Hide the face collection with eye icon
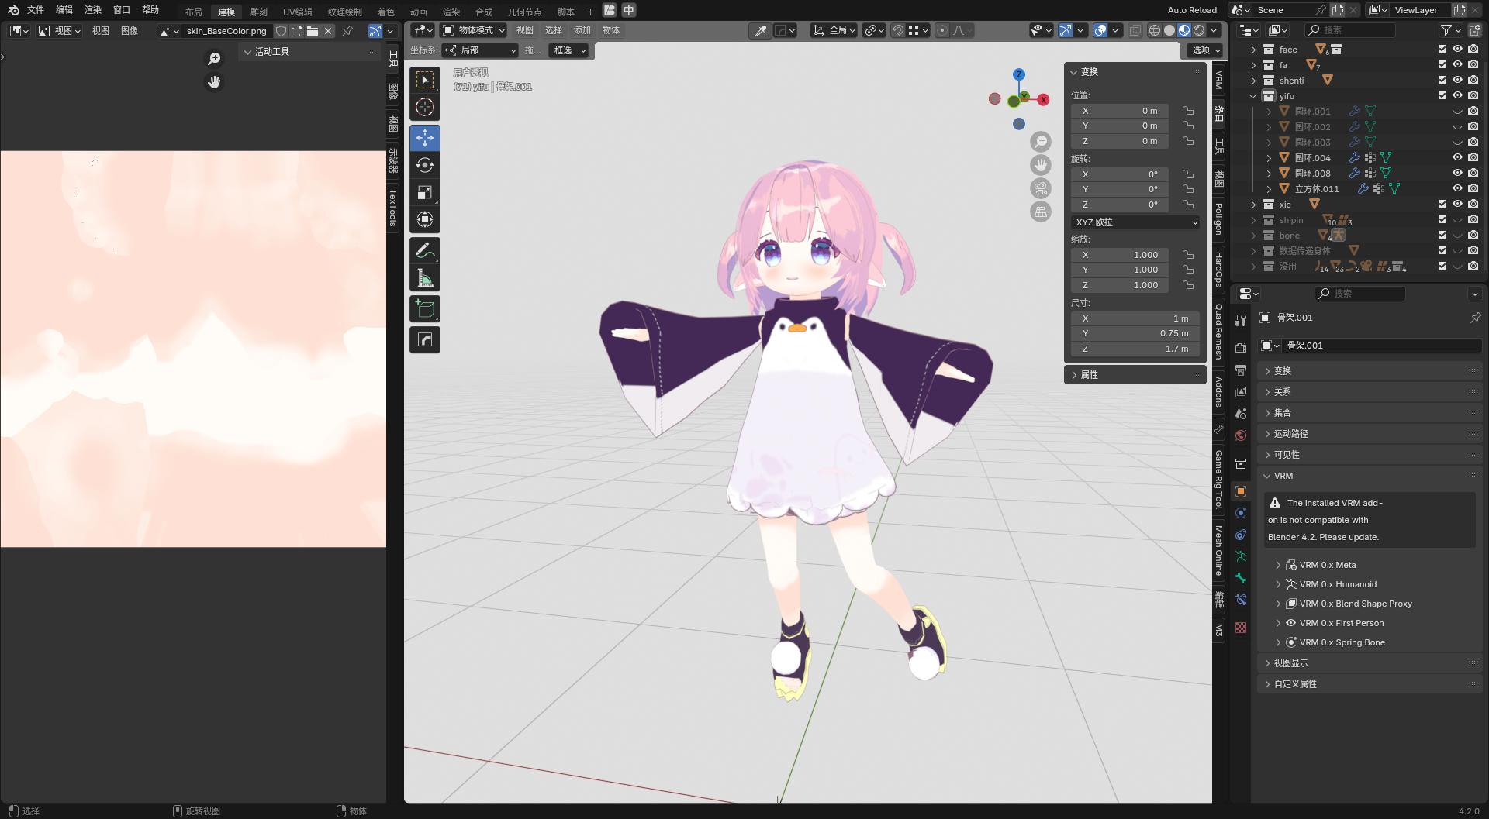The image size is (1489, 819). [x=1457, y=49]
